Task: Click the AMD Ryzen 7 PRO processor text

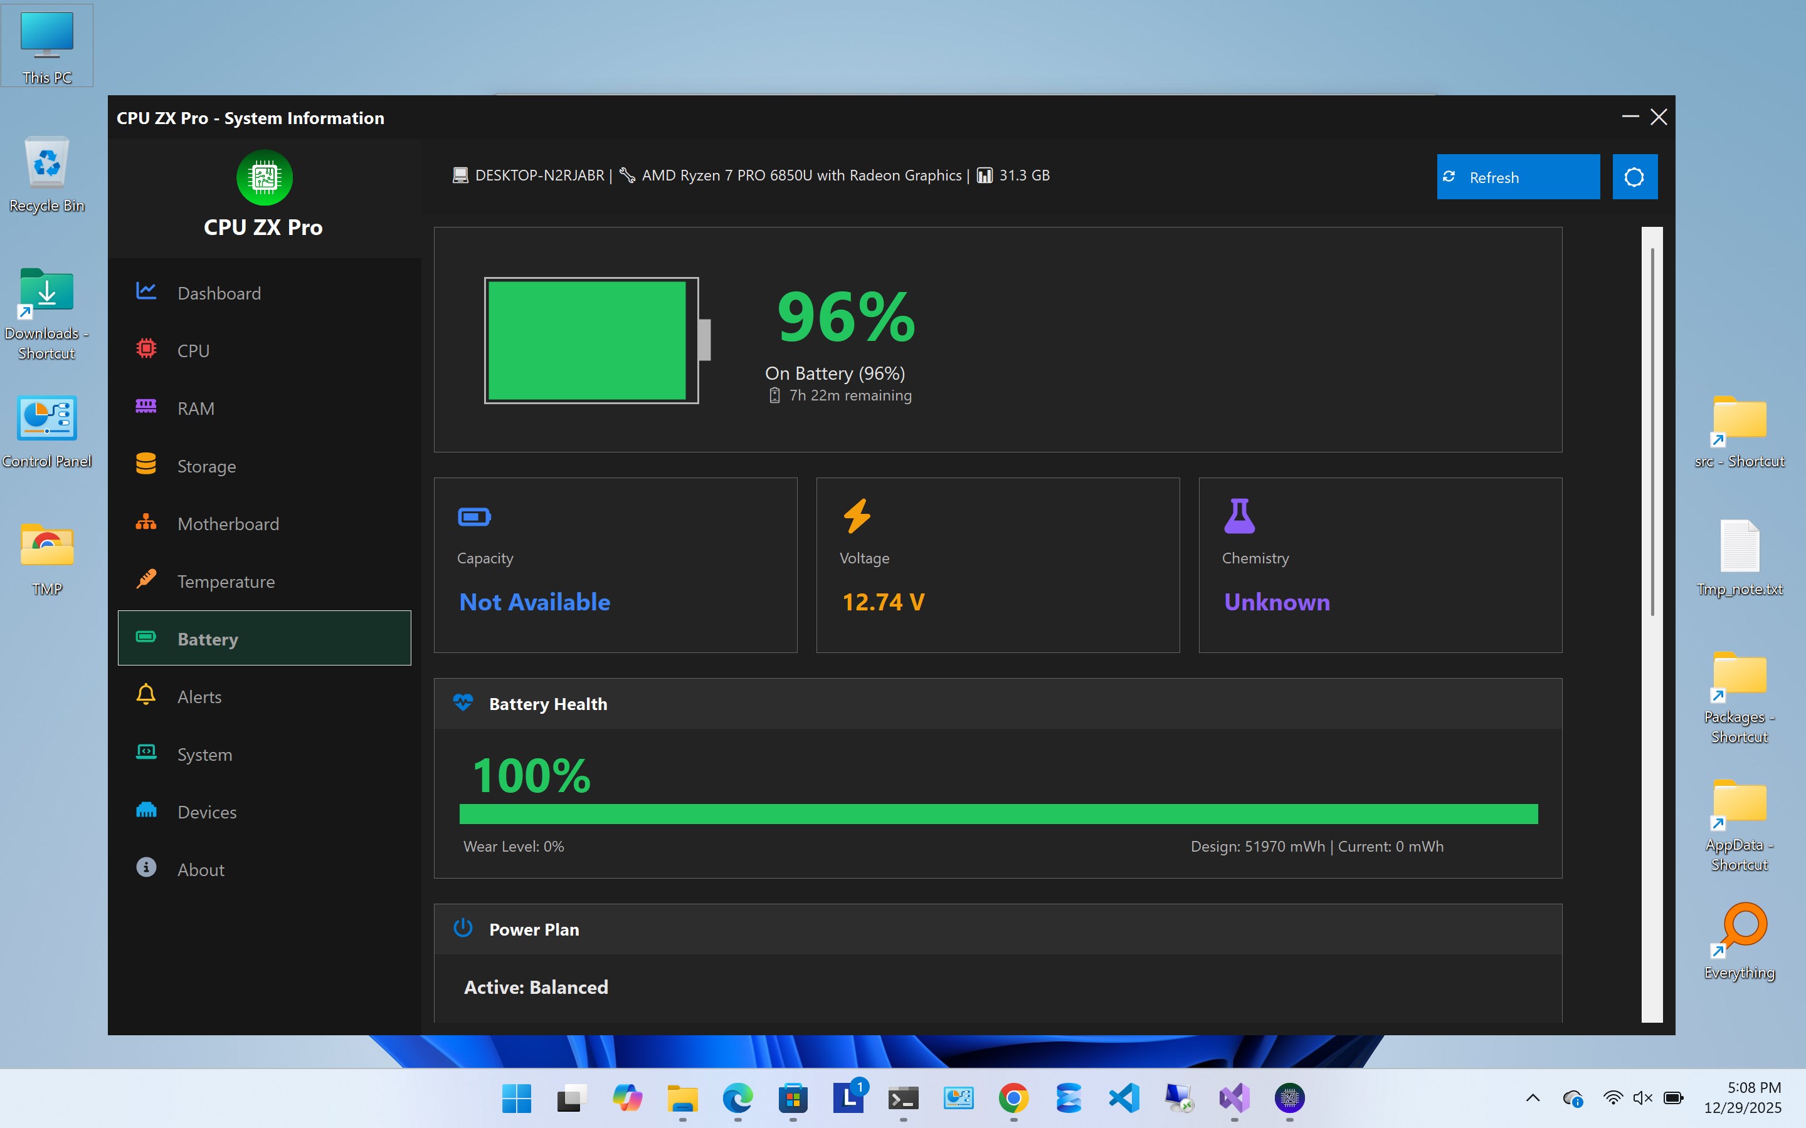Action: (x=801, y=175)
